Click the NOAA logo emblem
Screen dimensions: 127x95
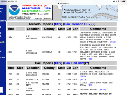point(14,10)
